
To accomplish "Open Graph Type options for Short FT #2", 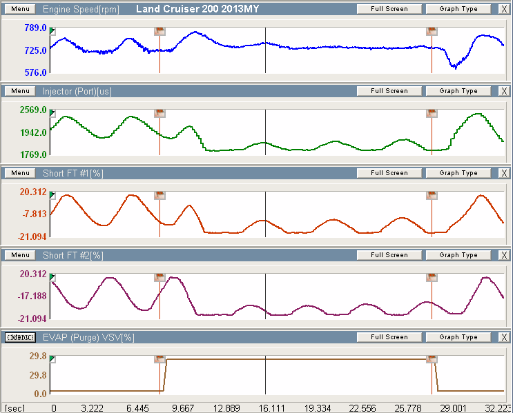I will click(458, 255).
